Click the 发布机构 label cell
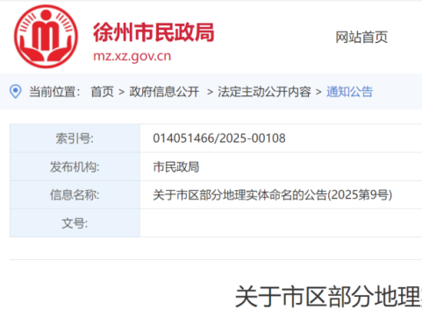This screenshot has width=422, height=316. click(x=75, y=166)
